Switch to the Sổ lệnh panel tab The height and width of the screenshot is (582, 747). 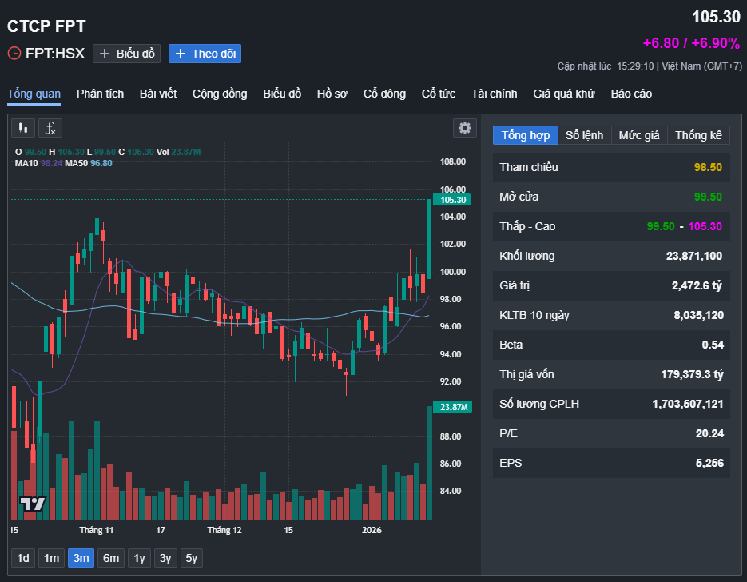click(584, 135)
